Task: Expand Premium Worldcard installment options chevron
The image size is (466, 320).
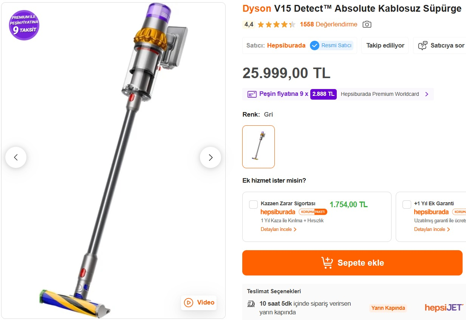Action: coord(427,94)
